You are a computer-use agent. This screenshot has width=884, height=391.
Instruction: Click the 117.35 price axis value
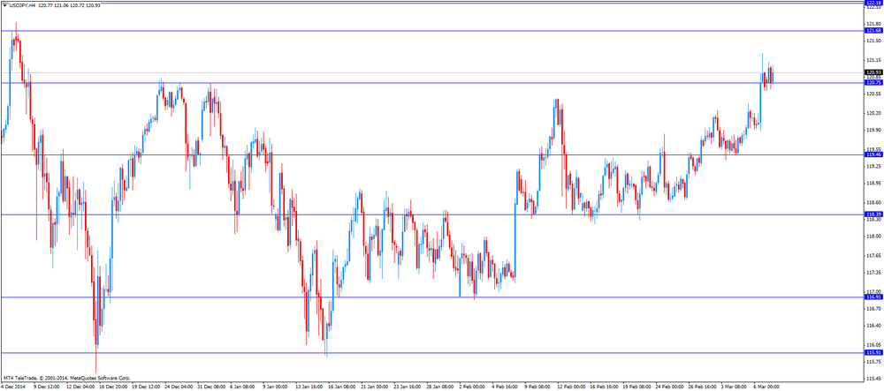[x=874, y=273]
